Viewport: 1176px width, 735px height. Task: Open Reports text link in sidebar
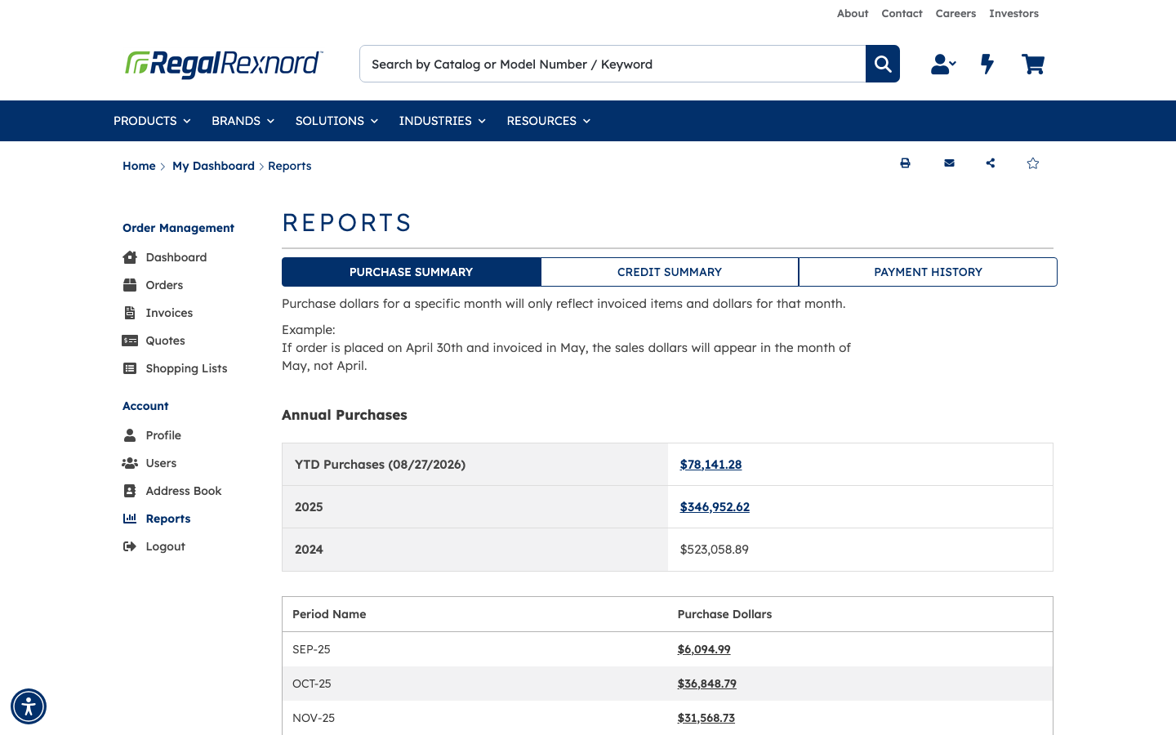(168, 519)
